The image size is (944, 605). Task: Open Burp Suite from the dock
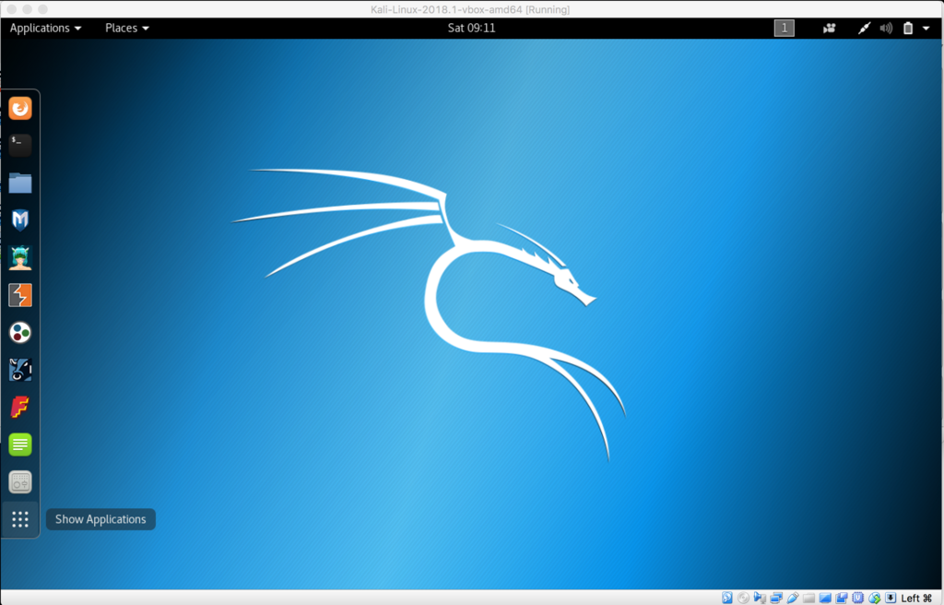(20, 295)
